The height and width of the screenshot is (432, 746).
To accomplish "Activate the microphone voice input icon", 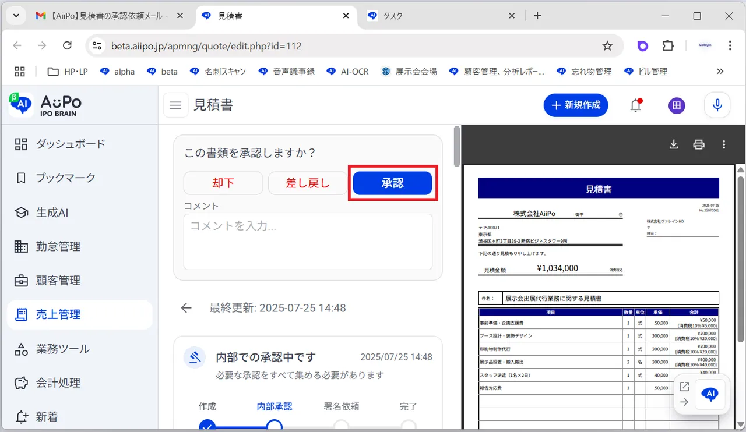I will pos(717,105).
